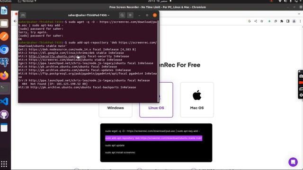Viewport: 303px width, 170px height.
Task: Click the terminal scrollbar
Action: [158, 61]
